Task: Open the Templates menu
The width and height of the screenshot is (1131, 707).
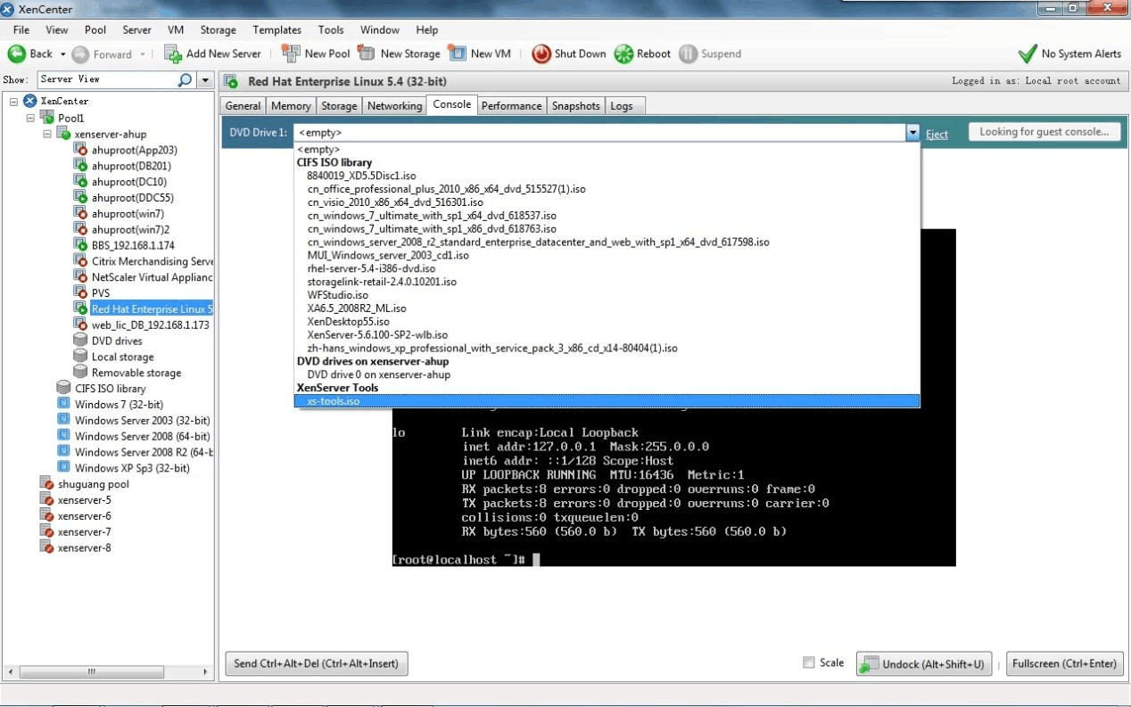Action: pos(277,29)
